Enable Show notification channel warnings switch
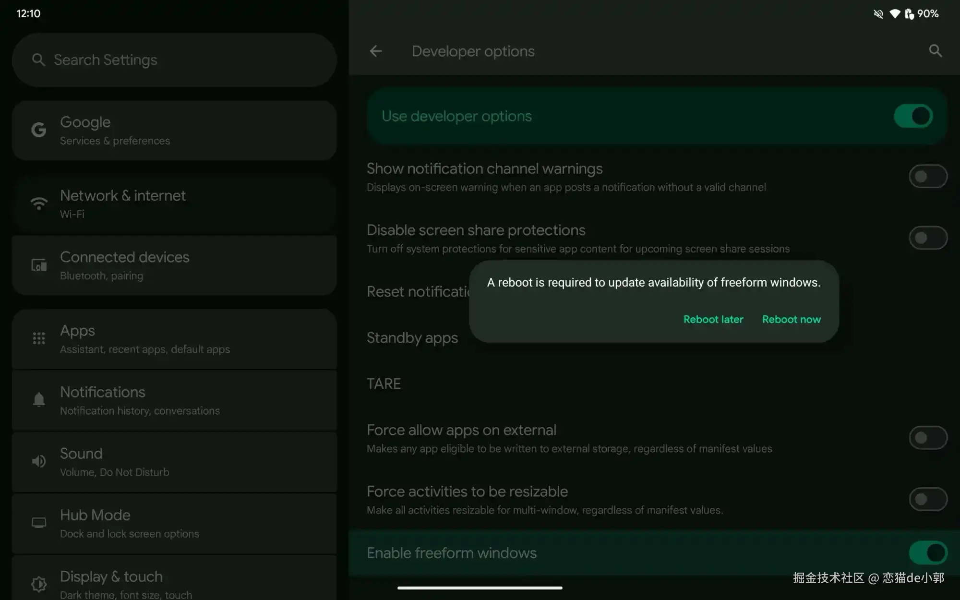The height and width of the screenshot is (600, 960). [927, 177]
